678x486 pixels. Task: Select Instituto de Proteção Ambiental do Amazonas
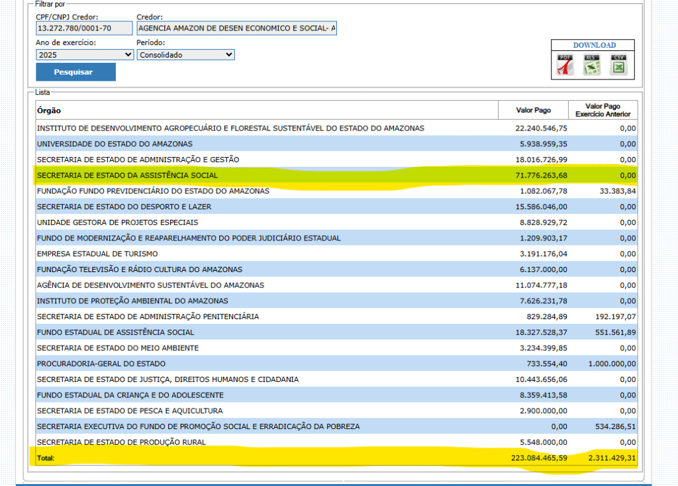click(336, 301)
